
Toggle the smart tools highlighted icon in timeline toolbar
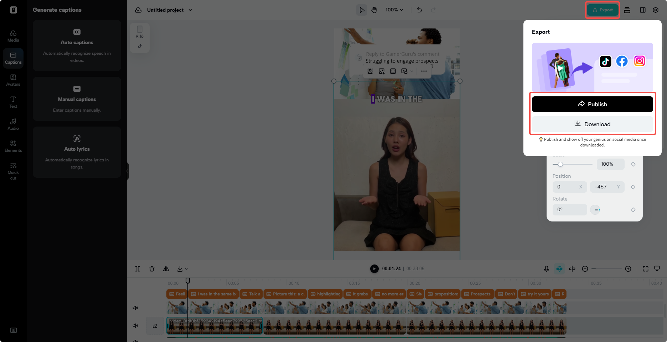[559, 269]
